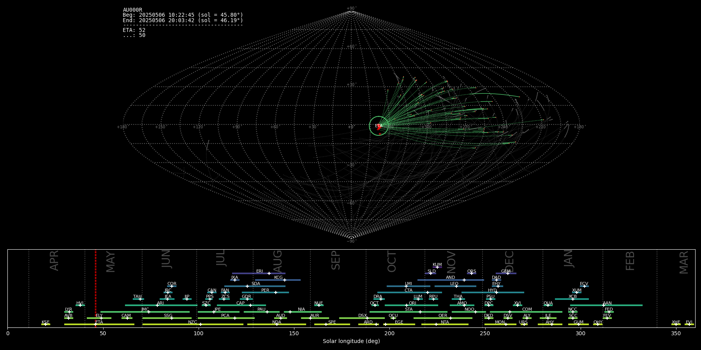Image resolution: width=701 pixels, height=350 pixels.
Task: Select the DSX shower label
Action: pos(363,316)
